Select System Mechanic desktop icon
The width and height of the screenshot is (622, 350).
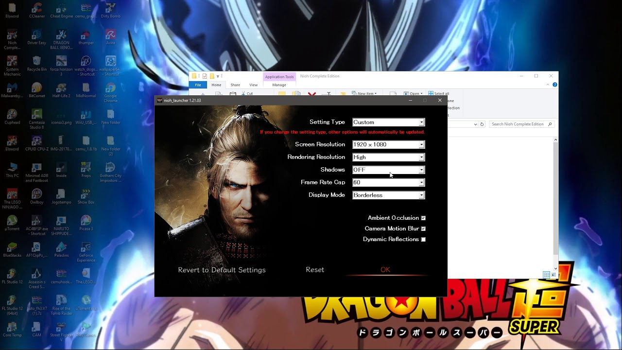coord(12,66)
